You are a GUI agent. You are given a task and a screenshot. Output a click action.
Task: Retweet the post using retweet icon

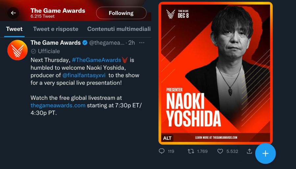(191, 151)
